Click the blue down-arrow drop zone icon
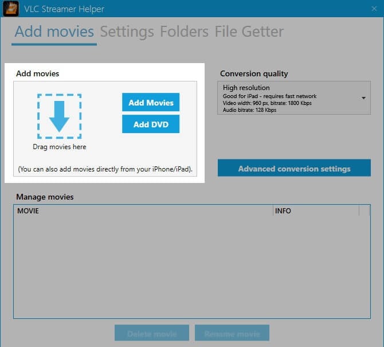Viewport: 384px width, 347px height. tap(59, 116)
